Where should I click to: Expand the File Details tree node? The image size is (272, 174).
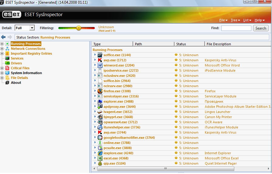pos(2,78)
